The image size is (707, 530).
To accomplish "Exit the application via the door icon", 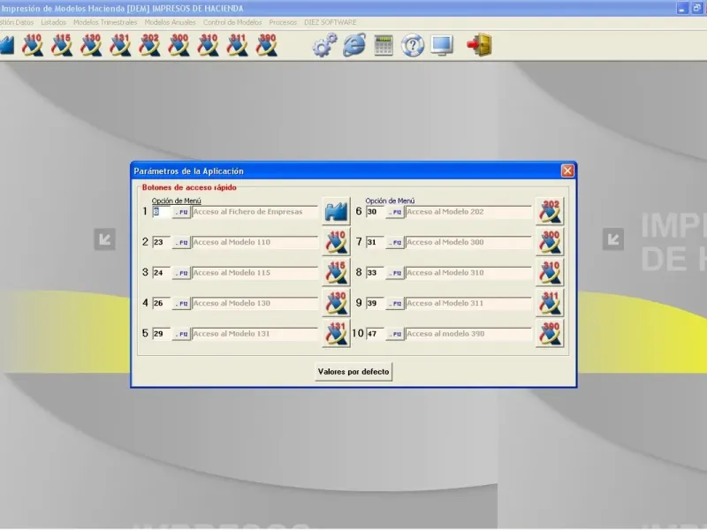I will [x=479, y=45].
